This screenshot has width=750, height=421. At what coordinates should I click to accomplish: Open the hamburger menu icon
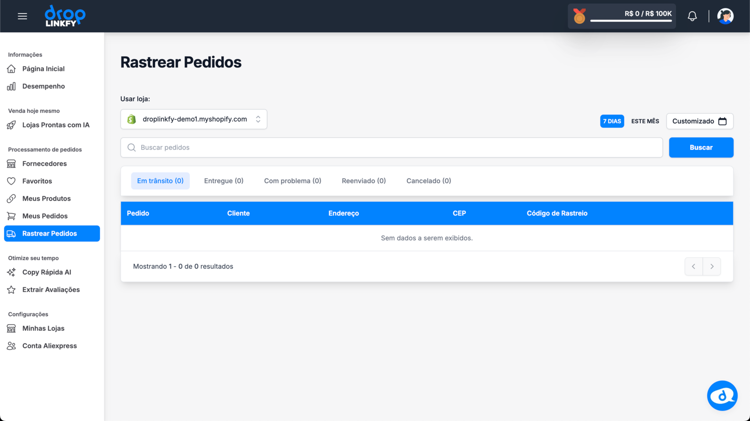coord(22,16)
